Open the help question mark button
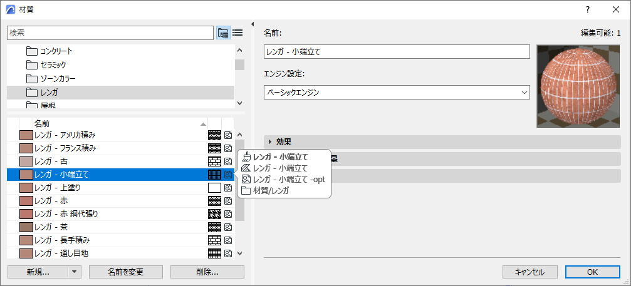631x286 pixels. tap(587, 9)
